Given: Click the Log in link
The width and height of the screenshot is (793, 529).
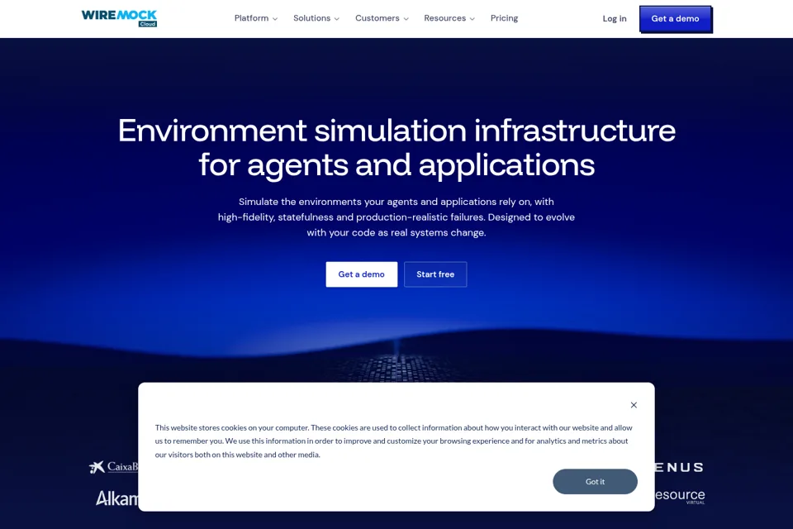Looking at the screenshot, I should pyautogui.click(x=615, y=19).
